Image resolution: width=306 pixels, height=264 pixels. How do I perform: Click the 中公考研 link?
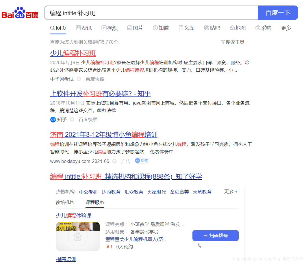tap(88, 192)
